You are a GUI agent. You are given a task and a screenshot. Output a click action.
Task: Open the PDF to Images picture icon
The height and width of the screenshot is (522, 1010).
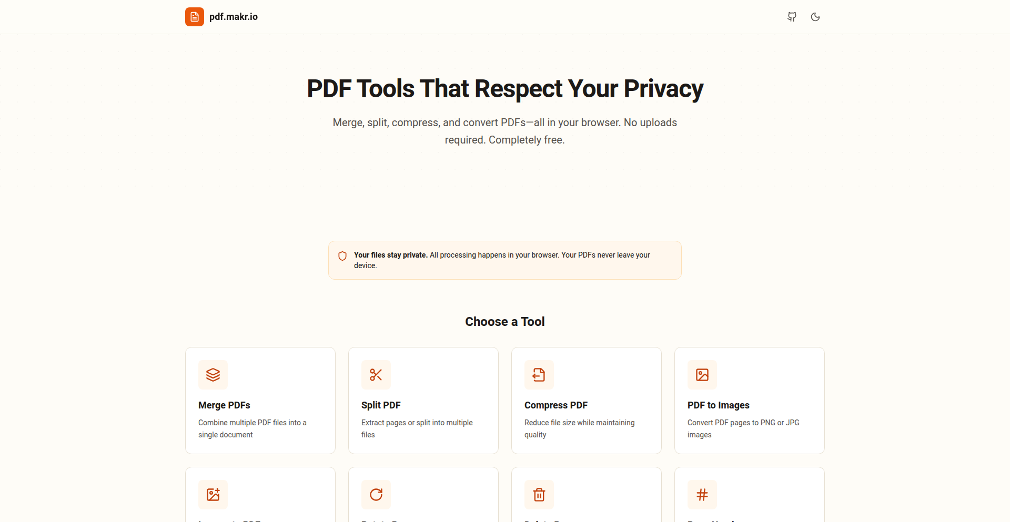(x=702, y=375)
